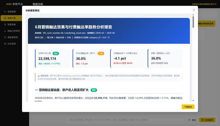
Task: Click the text 由 40.1% 降至 36.0%
Action: click(123, 63)
